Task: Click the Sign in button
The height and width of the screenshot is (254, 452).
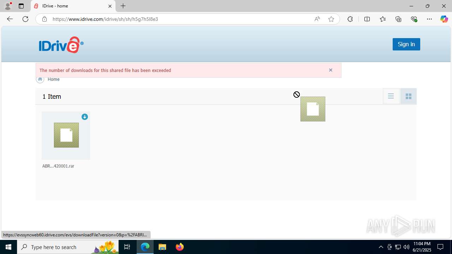Action: tap(406, 44)
